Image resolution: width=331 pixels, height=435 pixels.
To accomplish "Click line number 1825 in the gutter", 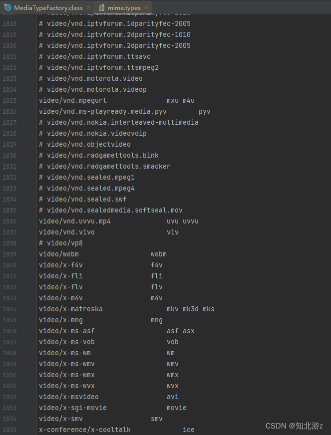I will click(x=9, y=100).
